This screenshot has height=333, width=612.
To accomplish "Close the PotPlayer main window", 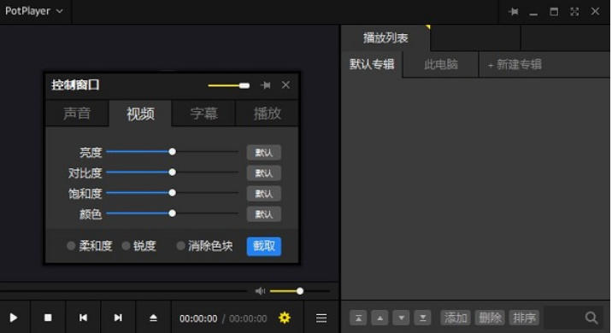I will pyautogui.click(x=595, y=11).
